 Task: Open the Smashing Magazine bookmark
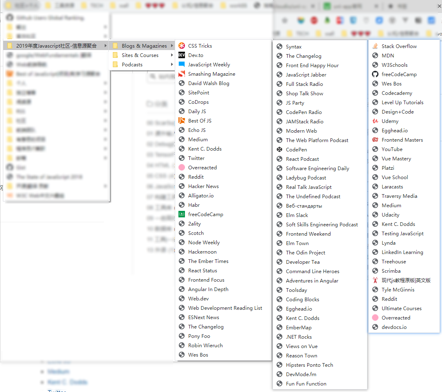coord(223,74)
